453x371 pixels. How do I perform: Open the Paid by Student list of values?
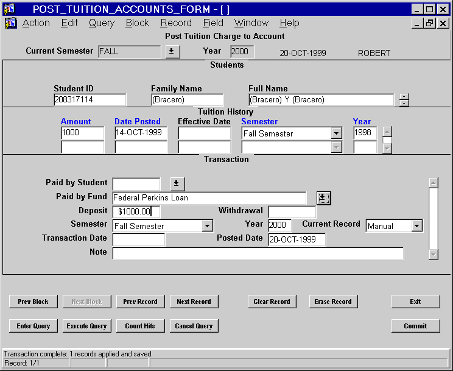pyautogui.click(x=177, y=183)
